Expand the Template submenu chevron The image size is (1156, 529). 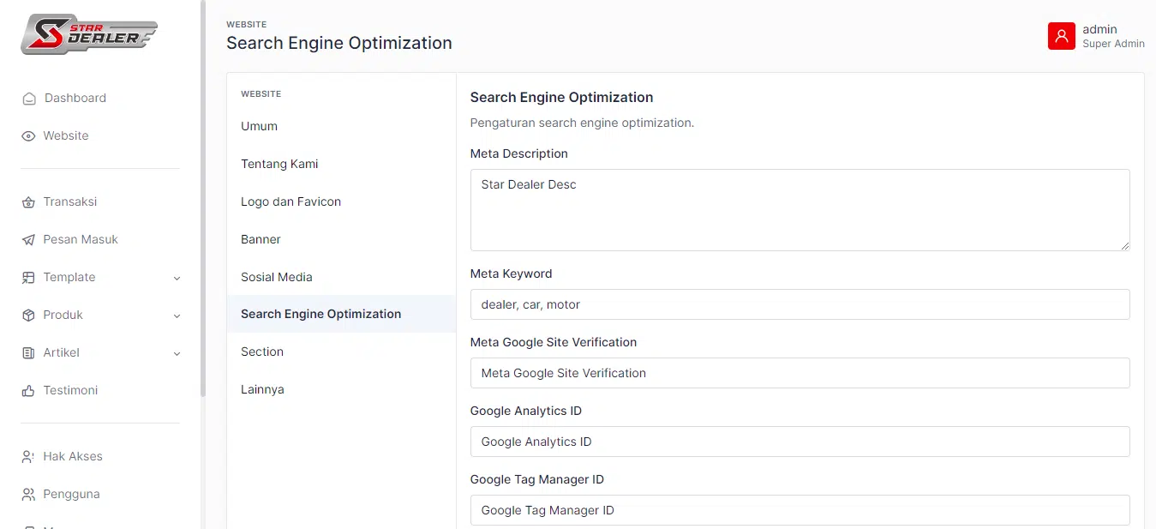coord(177,278)
